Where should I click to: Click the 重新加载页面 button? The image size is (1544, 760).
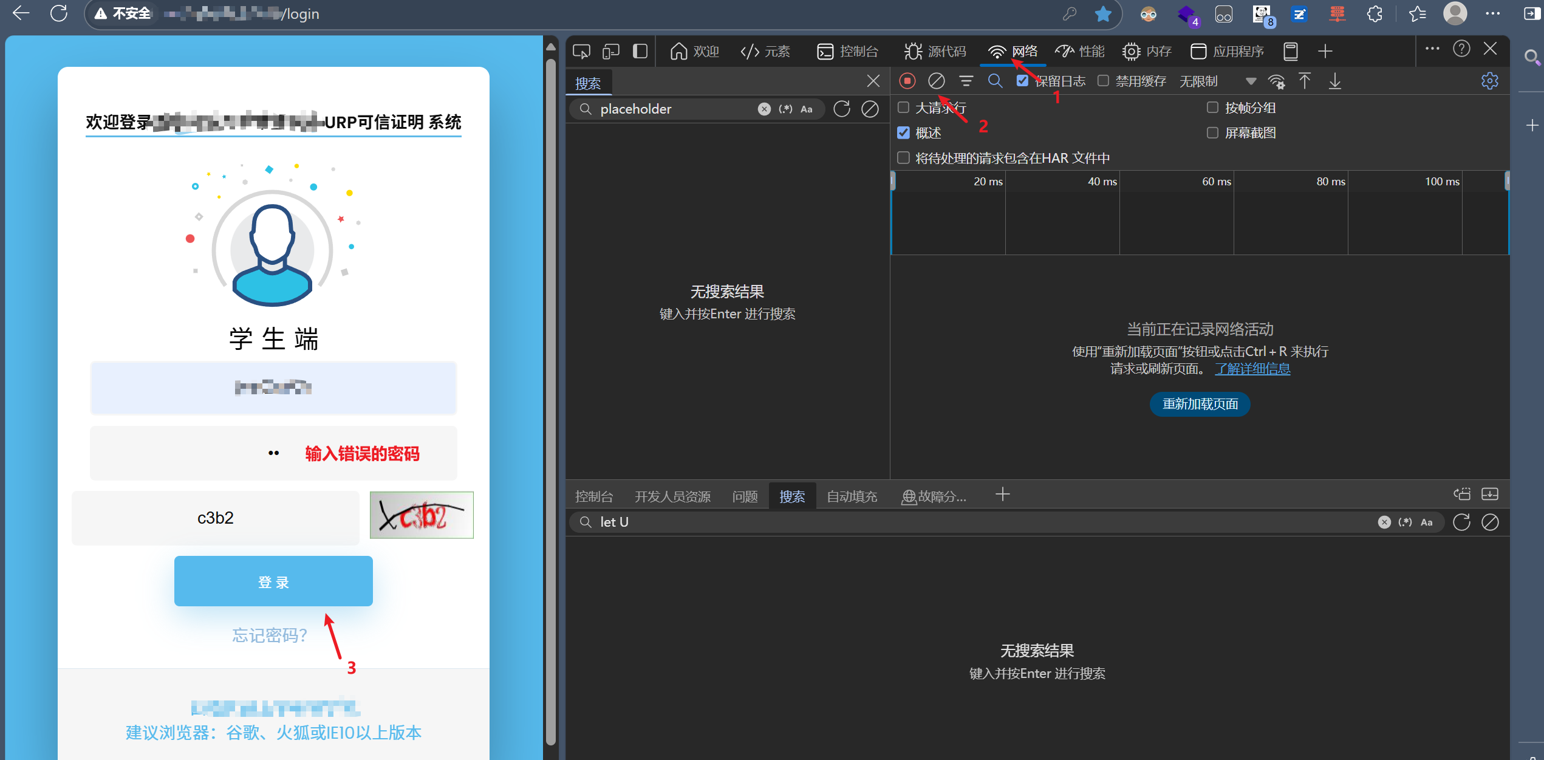1200,404
